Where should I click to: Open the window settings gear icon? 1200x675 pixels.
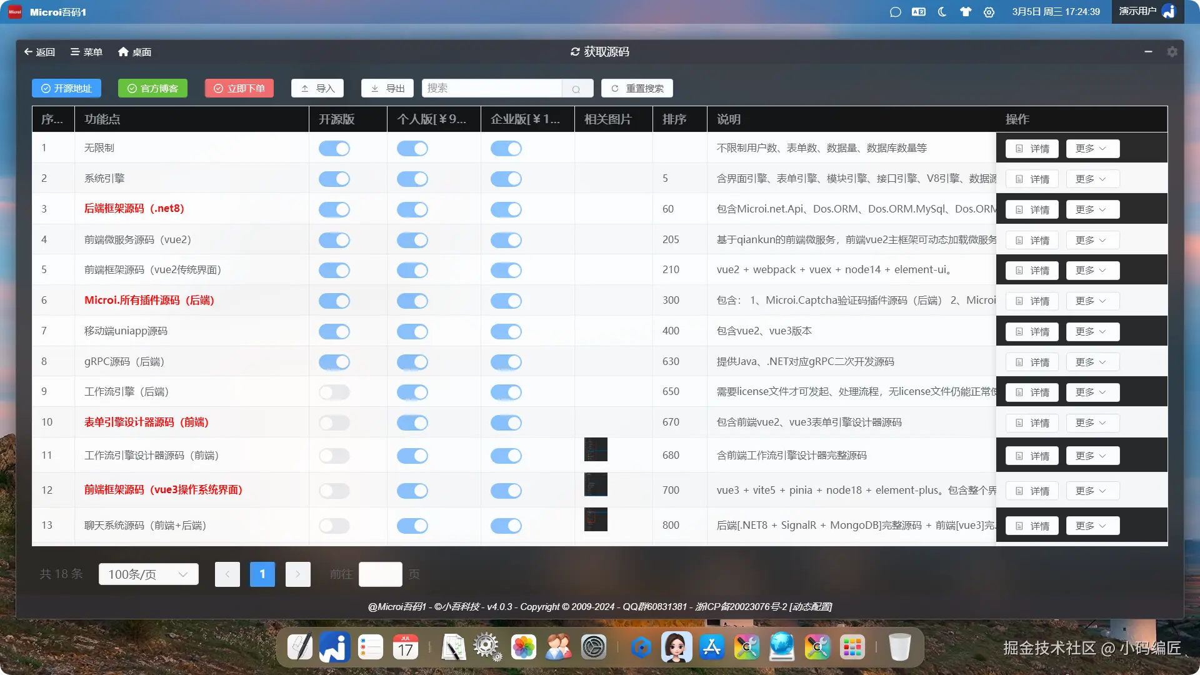[1172, 52]
